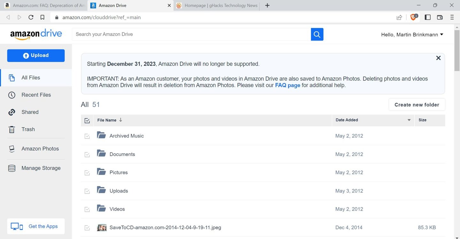Select All Files in the sidebar
The image size is (460, 239).
click(x=30, y=78)
